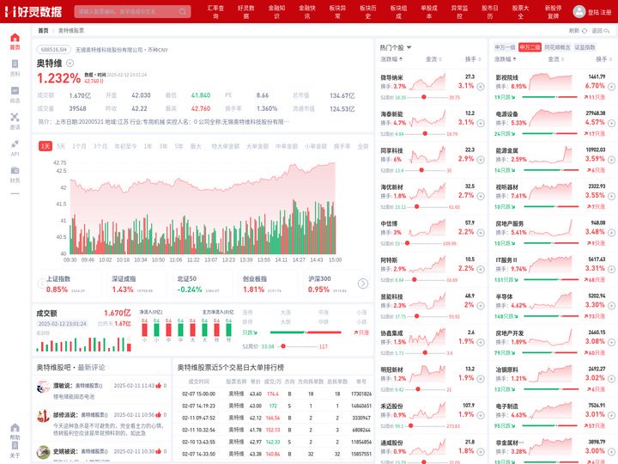Open the 帮助 help sidebar icon
618x464 pixels.
coord(15,431)
